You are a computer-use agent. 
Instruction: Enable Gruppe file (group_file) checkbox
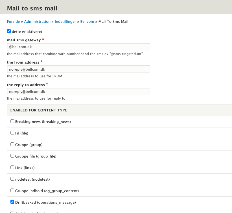(12, 156)
